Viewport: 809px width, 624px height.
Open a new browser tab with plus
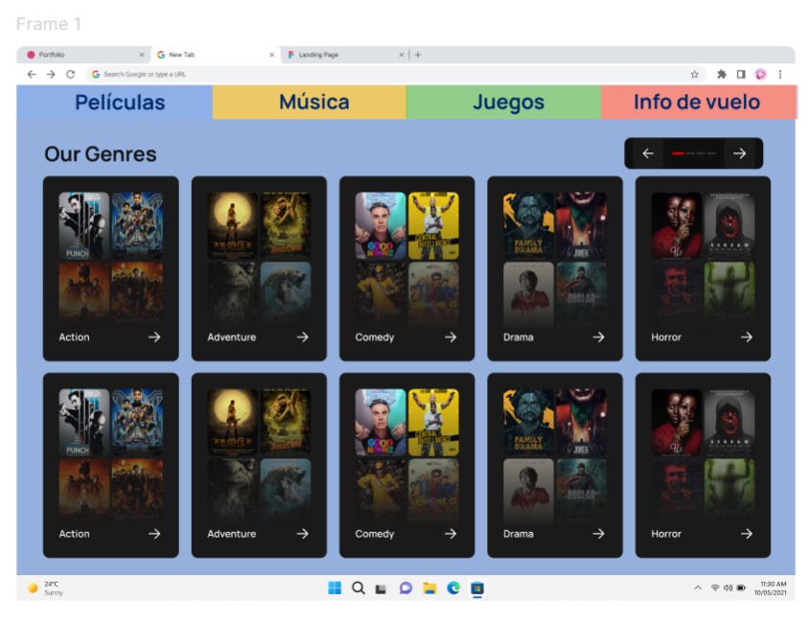click(x=418, y=55)
